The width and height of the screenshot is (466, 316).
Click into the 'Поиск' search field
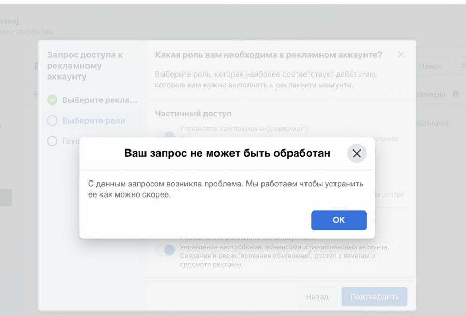[x=430, y=66]
